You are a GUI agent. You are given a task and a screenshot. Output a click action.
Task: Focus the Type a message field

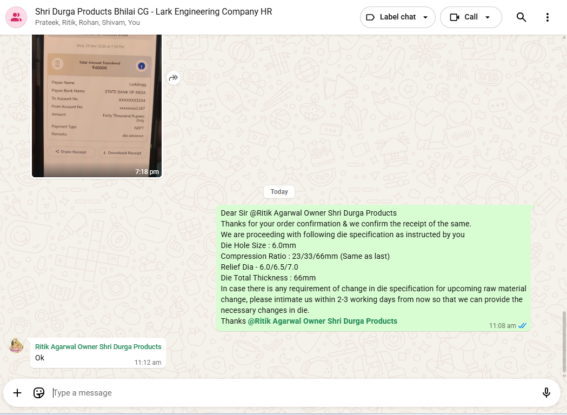292,393
